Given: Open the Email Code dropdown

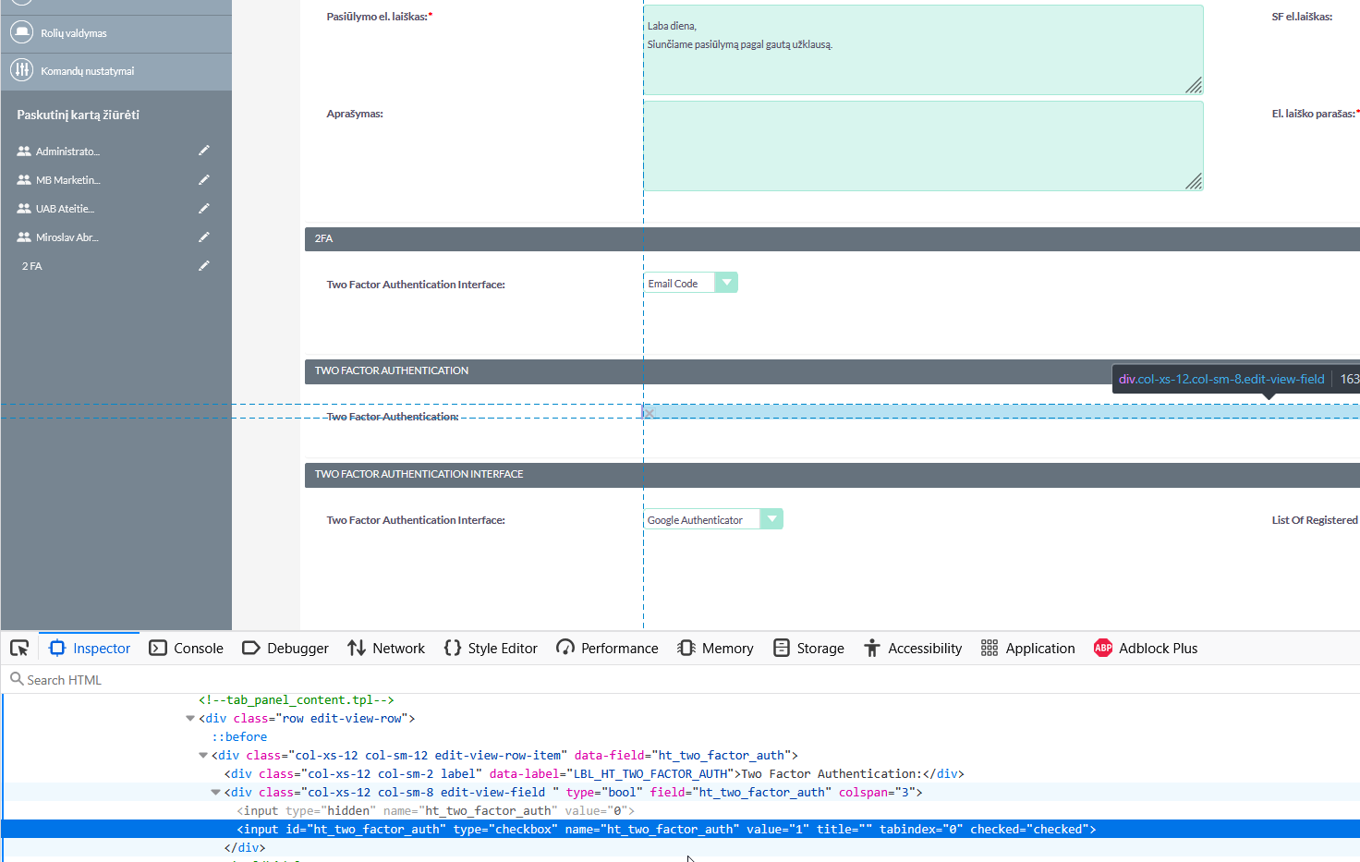Looking at the screenshot, I should pyautogui.click(x=691, y=283).
